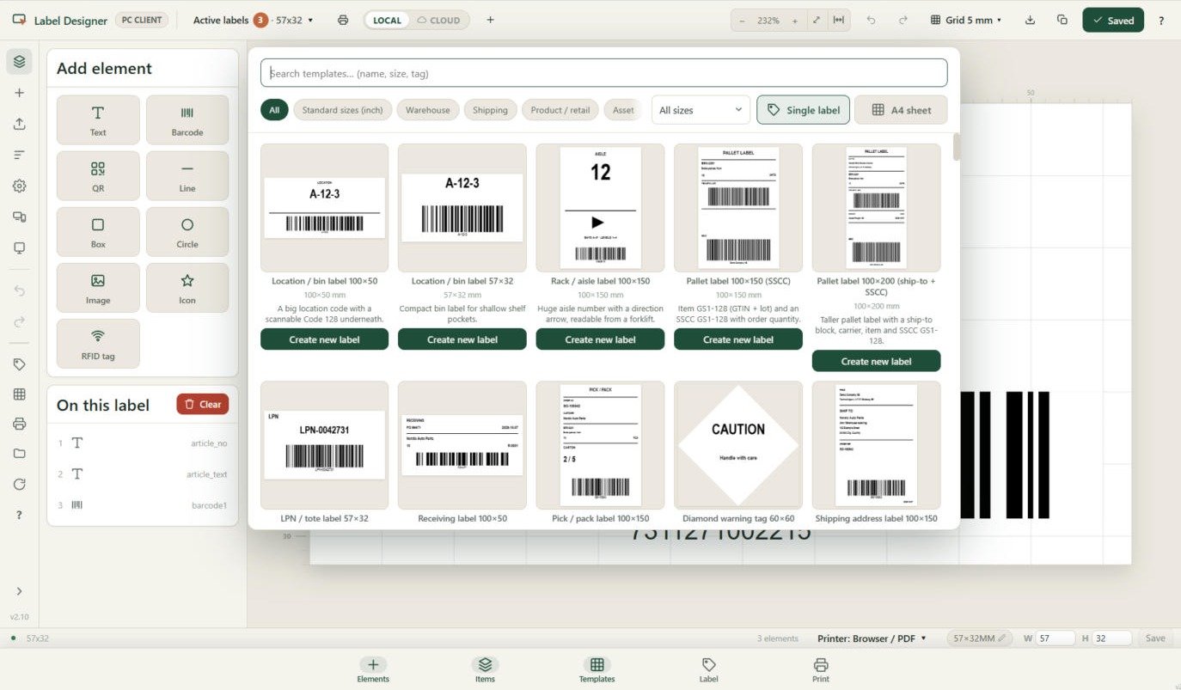
Task: Open the Printer: Browser / PDF dropdown
Action: tap(872, 638)
